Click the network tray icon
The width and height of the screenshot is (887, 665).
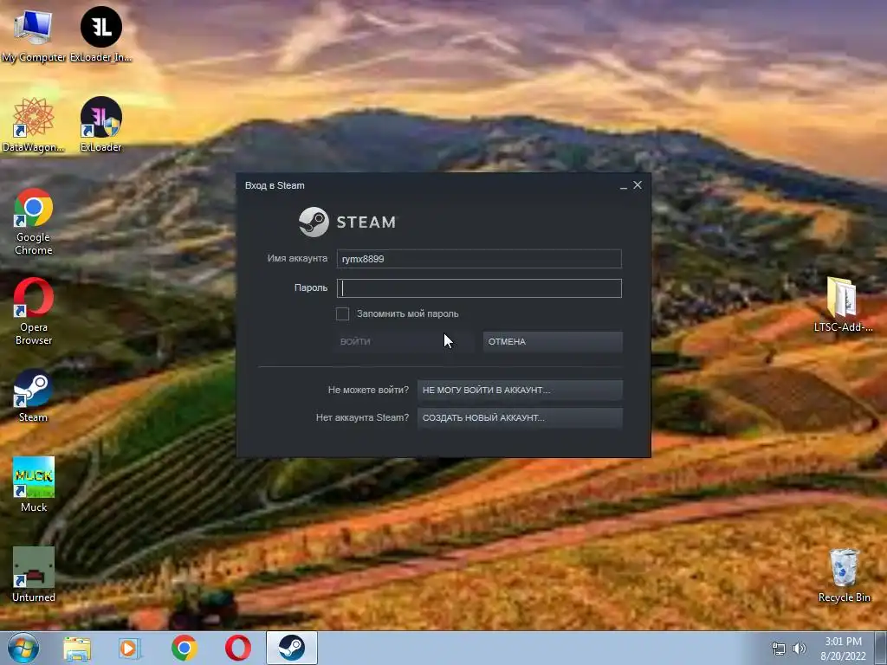click(779, 649)
